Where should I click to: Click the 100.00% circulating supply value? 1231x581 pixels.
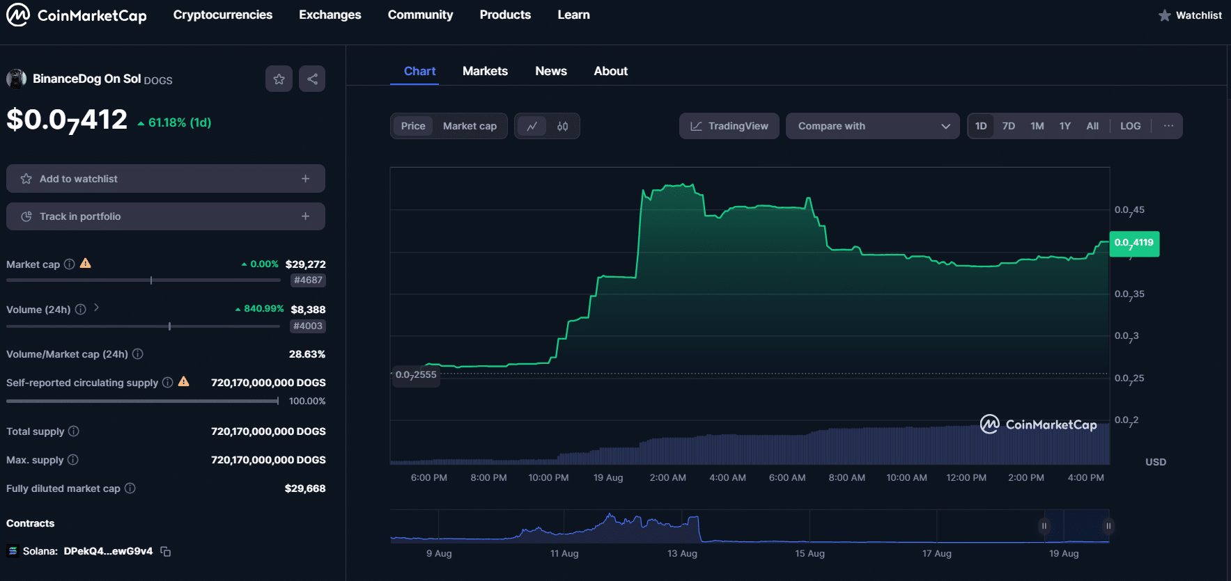point(307,401)
